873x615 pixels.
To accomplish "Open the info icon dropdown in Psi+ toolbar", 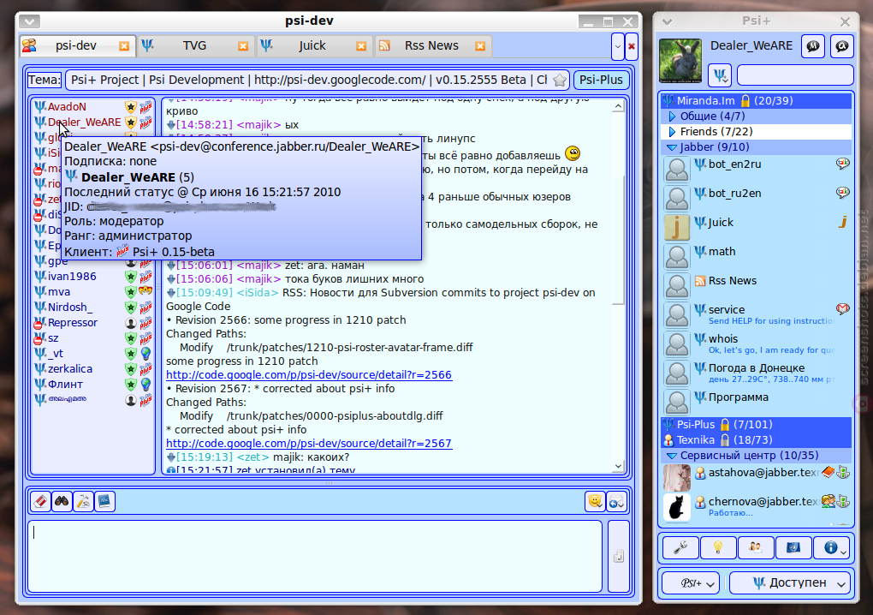I will click(x=832, y=548).
